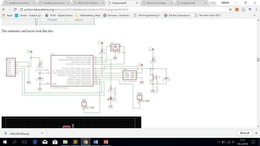The image size is (260, 146).
Task: Open the clock and calendar flyout
Action: pos(242,142)
